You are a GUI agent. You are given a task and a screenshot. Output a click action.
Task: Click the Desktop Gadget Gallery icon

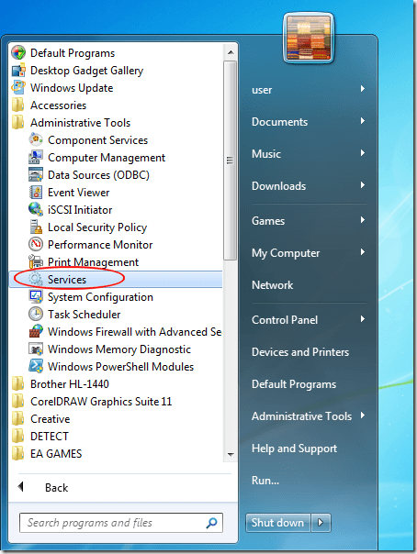pyautogui.click(x=18, y=70)
